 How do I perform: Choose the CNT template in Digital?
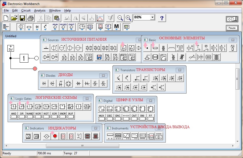(x=134, y=117)
